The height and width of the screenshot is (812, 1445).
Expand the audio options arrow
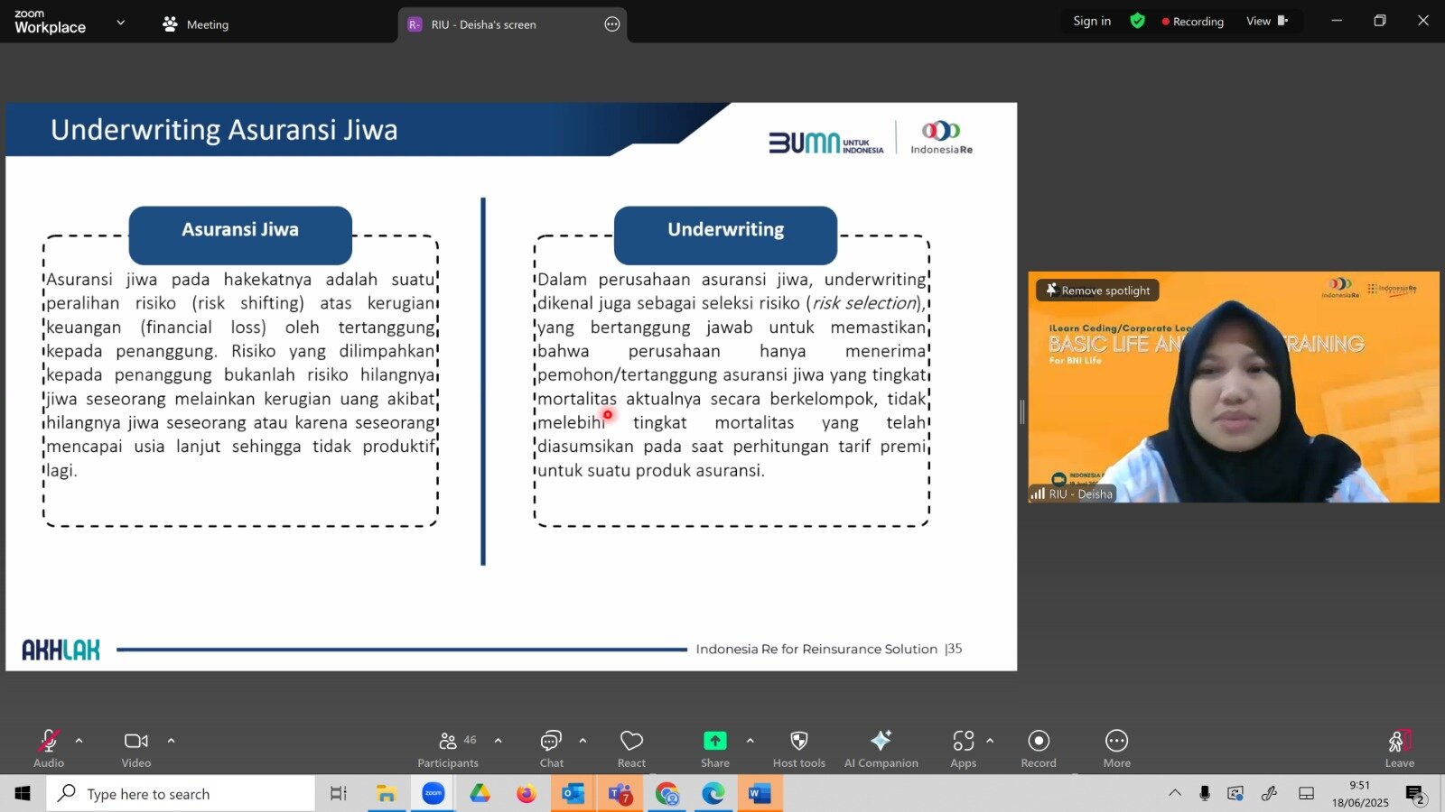79,741
